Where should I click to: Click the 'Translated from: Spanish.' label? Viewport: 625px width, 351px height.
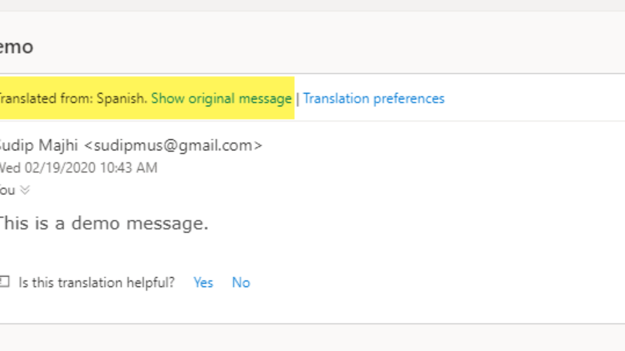[x=73, y=98]
